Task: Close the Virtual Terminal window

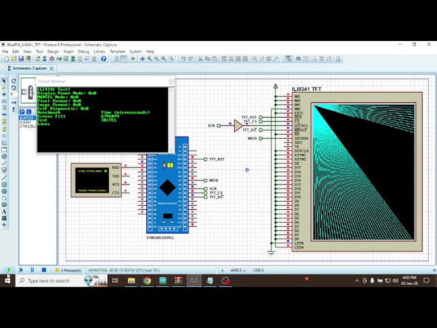Action: click(171, 81)
